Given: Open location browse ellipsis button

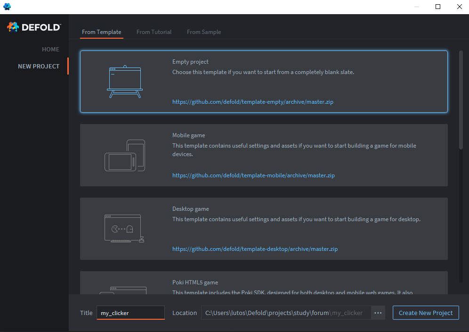Looking at the screenshot, I should point(378,313).
